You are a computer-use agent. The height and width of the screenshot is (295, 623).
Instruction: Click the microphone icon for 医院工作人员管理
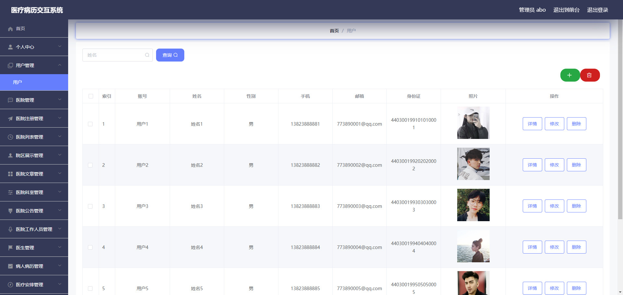pos(10,230)
